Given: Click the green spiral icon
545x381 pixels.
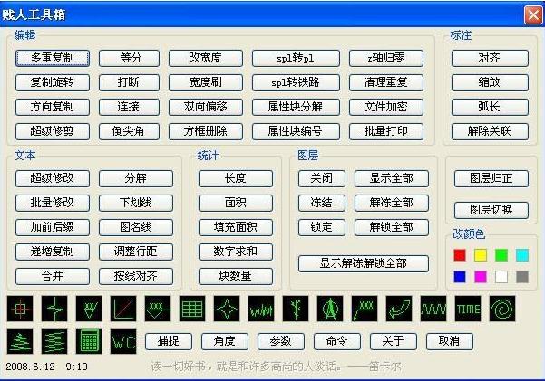Looking at the screenshot, I should pyautogui.click(x=501, y=310).
